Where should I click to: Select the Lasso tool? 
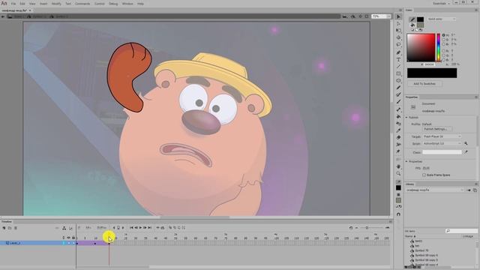pos(398,45)
